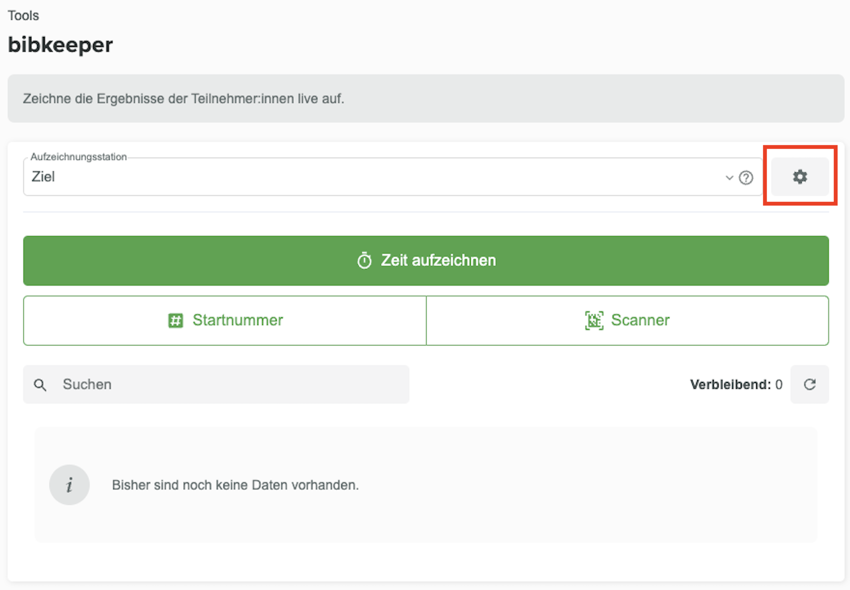Screen dimensions: 850x590
Task: Select the 'Ziel' value in station combo box
Action: [43, 177]
